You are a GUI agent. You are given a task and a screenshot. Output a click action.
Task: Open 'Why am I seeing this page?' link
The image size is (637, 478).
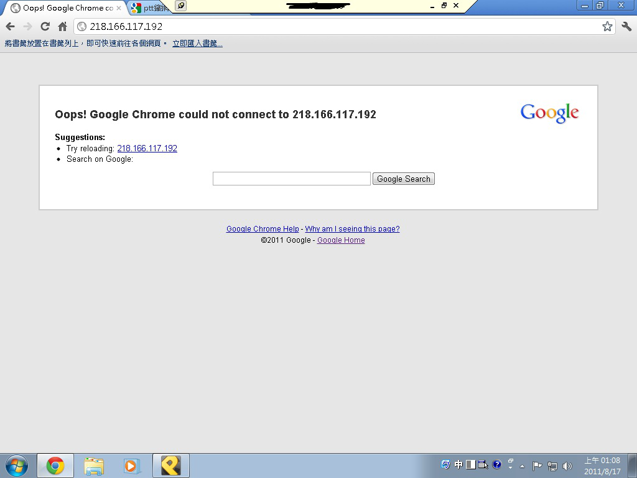(x=352, y=229)
